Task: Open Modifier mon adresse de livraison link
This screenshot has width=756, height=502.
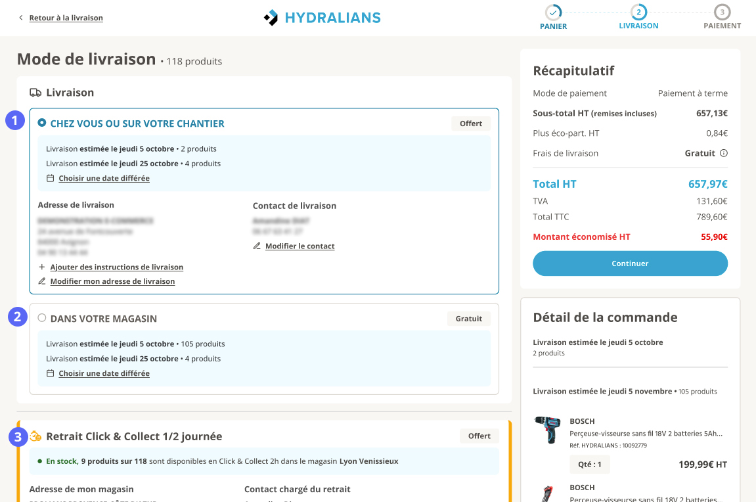Action: coord(112,281)
